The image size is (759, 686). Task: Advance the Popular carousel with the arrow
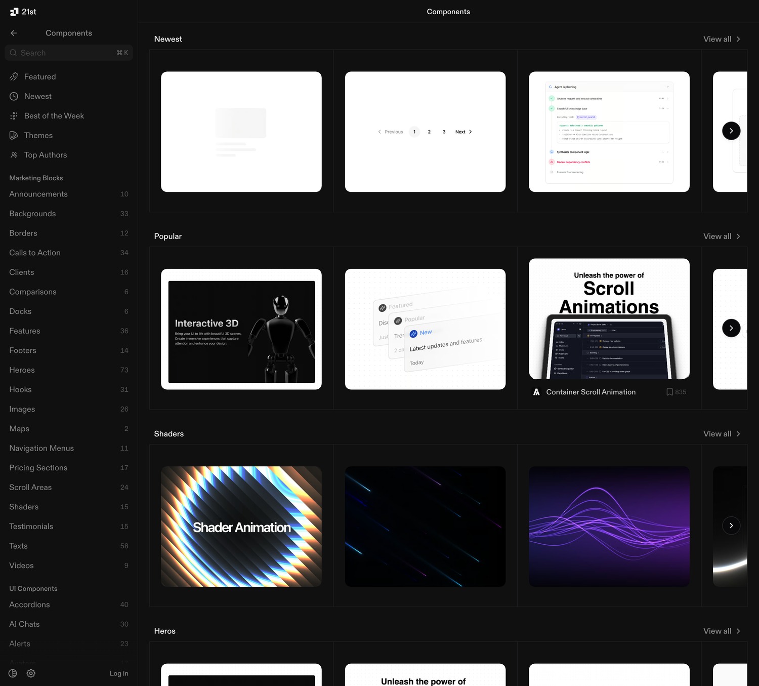pyautogui.click(x=731, y=328)
